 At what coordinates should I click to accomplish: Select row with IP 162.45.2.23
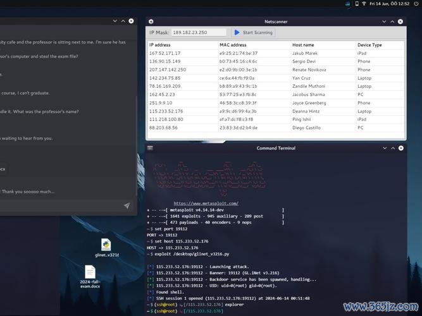(276, 95)
